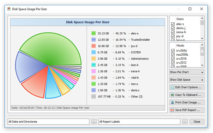Screen dimensions: 213x133
Task: Click the Edit Chart Options button
Action: [x=187, y=87]
